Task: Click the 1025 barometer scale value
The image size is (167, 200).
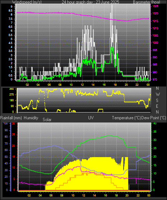Action: click(x=155, y=6)
